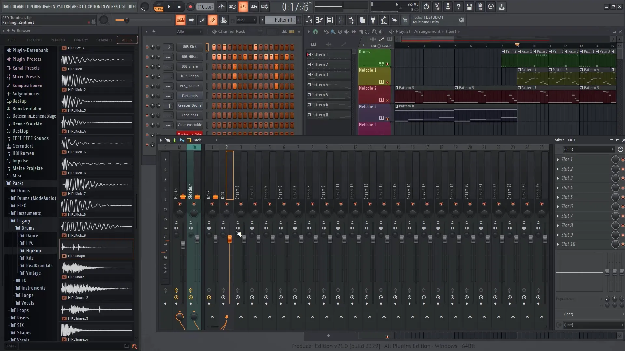Open help with question mark icon

(458, 6)
